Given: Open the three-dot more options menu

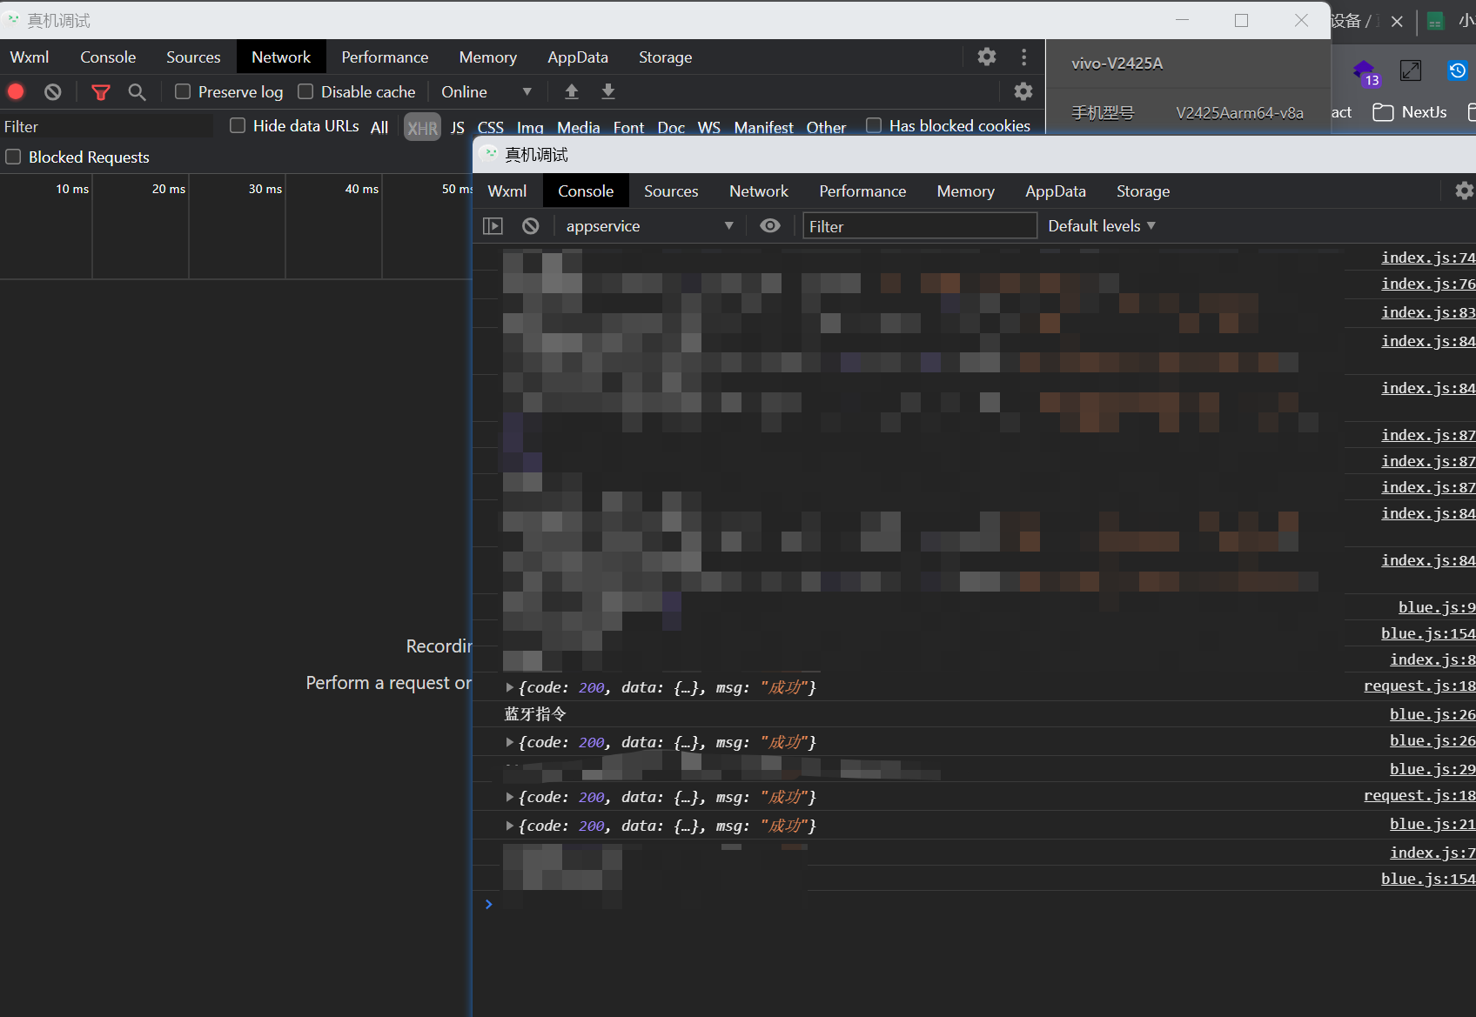Looking at the screenshot, I should pyautogui.click(x=1023, y=57).
